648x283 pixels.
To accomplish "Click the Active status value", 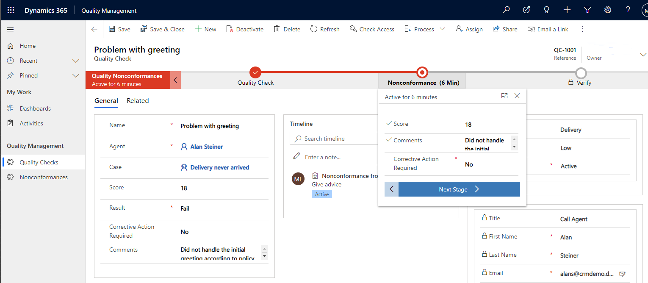I will [568, 166].
